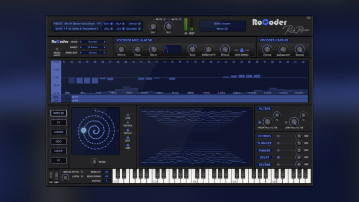The image size is (359, 202).
Task: Click the High Pass Filter Q knob
Action: 277,115
